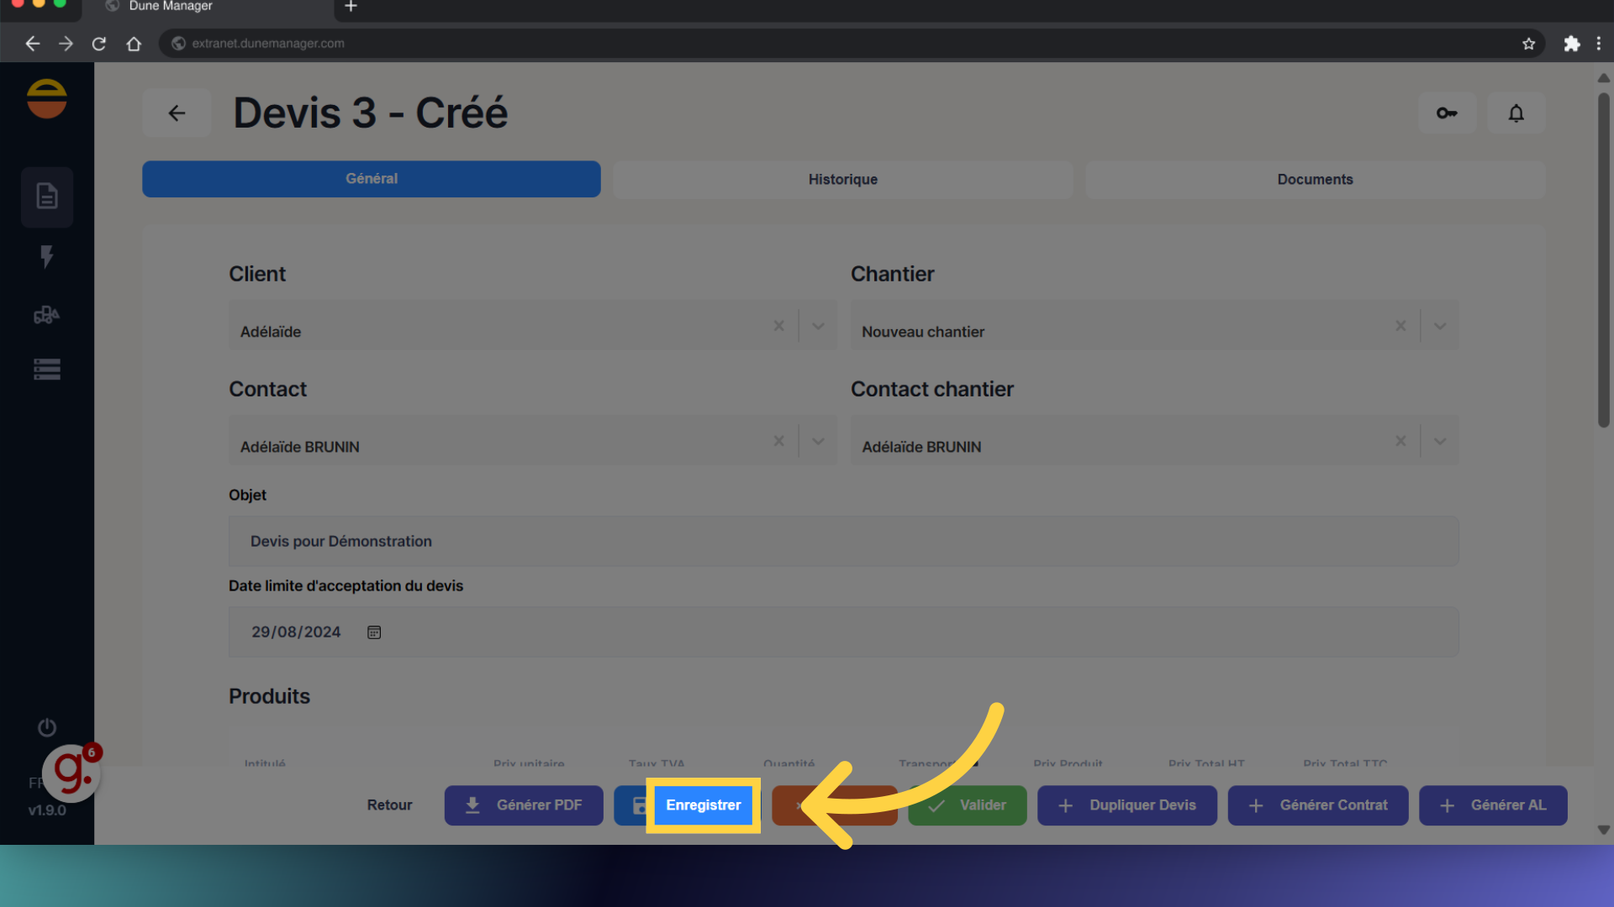
Task: Click into the Objet text field
Action: pyautogui.click(x=842, y=541)
